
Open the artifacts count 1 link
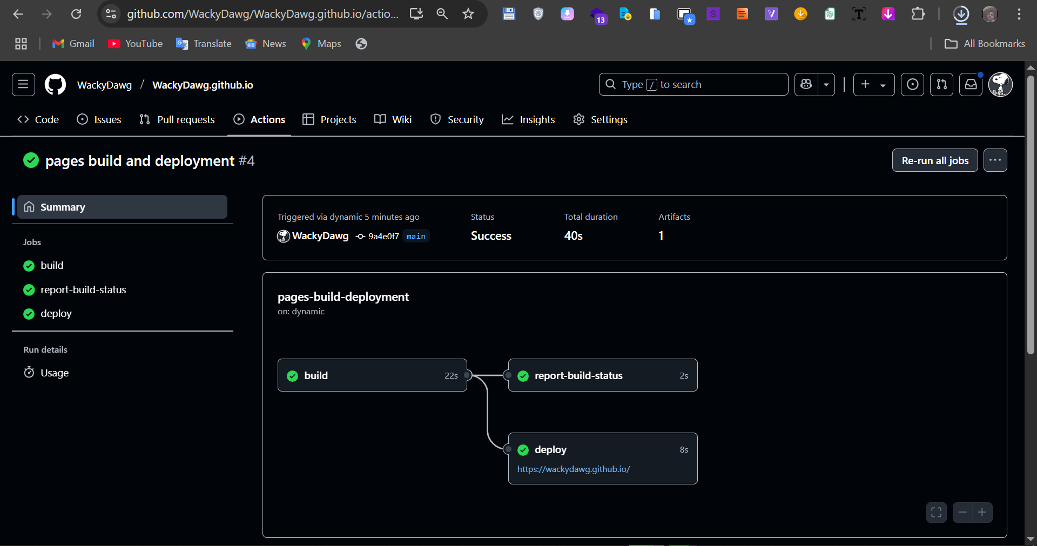(x=661, y=235)
